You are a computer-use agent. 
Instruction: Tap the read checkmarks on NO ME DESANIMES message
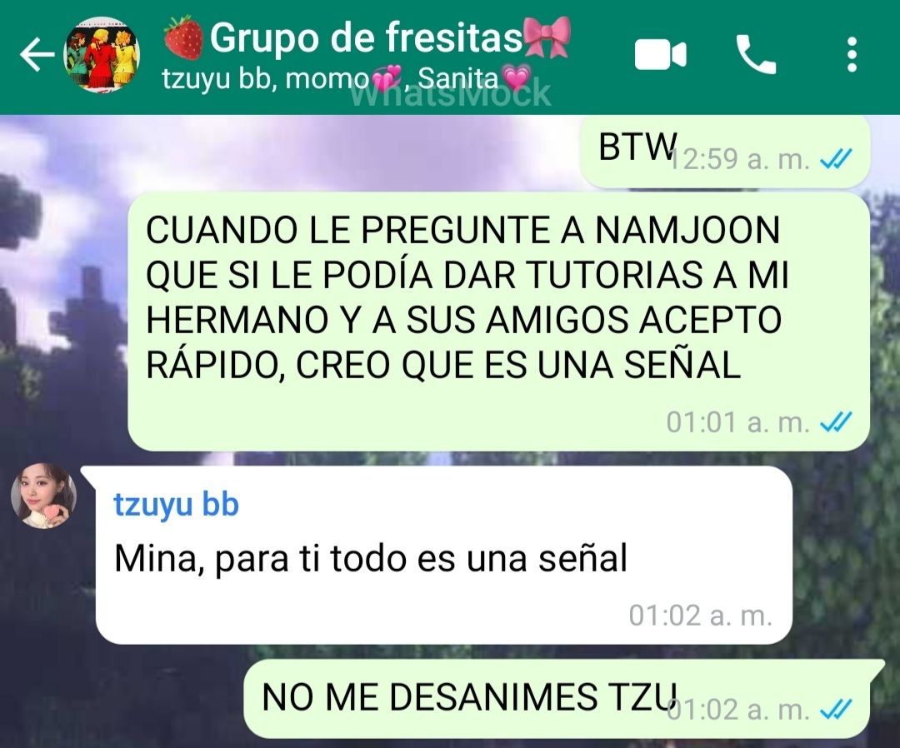(x=837, y=711)
